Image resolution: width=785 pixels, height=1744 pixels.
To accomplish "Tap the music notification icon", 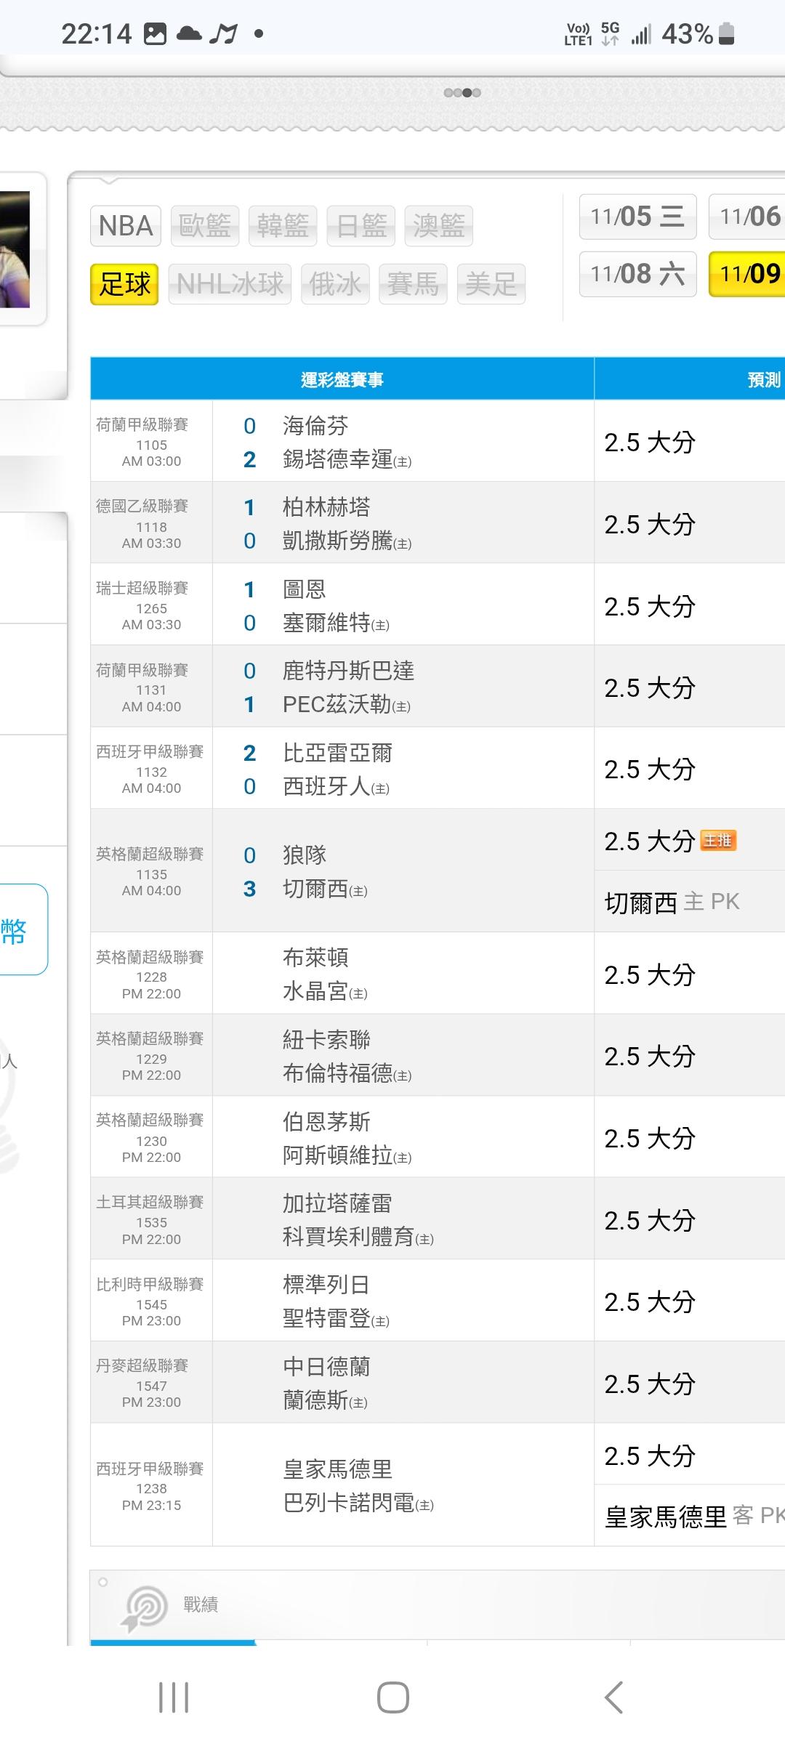I will point(223,33).
